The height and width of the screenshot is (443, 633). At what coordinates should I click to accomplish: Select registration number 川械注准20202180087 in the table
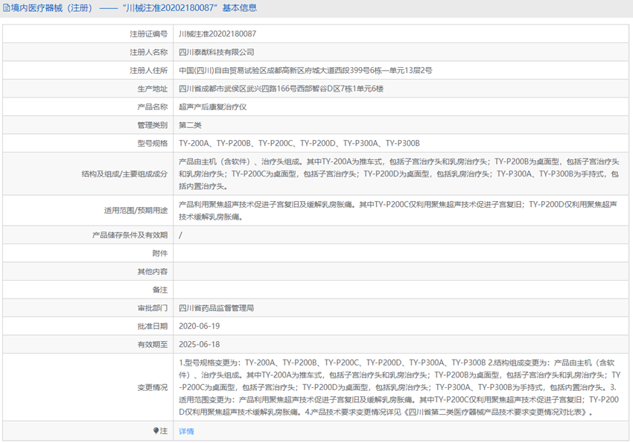pos(217,34)
